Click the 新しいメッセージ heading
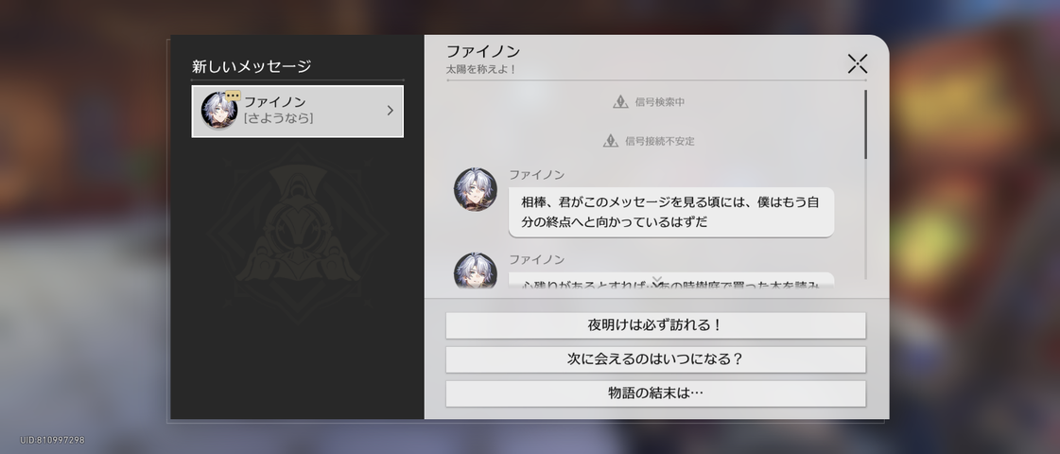The width and height of the screenshot is (1060, 454). [x=252, y=66]
